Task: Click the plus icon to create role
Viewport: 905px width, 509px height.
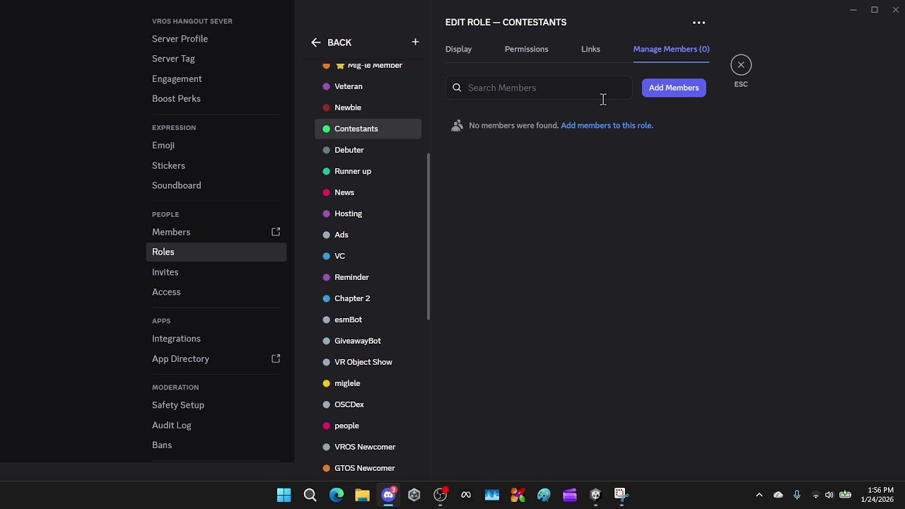Action: pyautogui.click(x=415, y=42)
